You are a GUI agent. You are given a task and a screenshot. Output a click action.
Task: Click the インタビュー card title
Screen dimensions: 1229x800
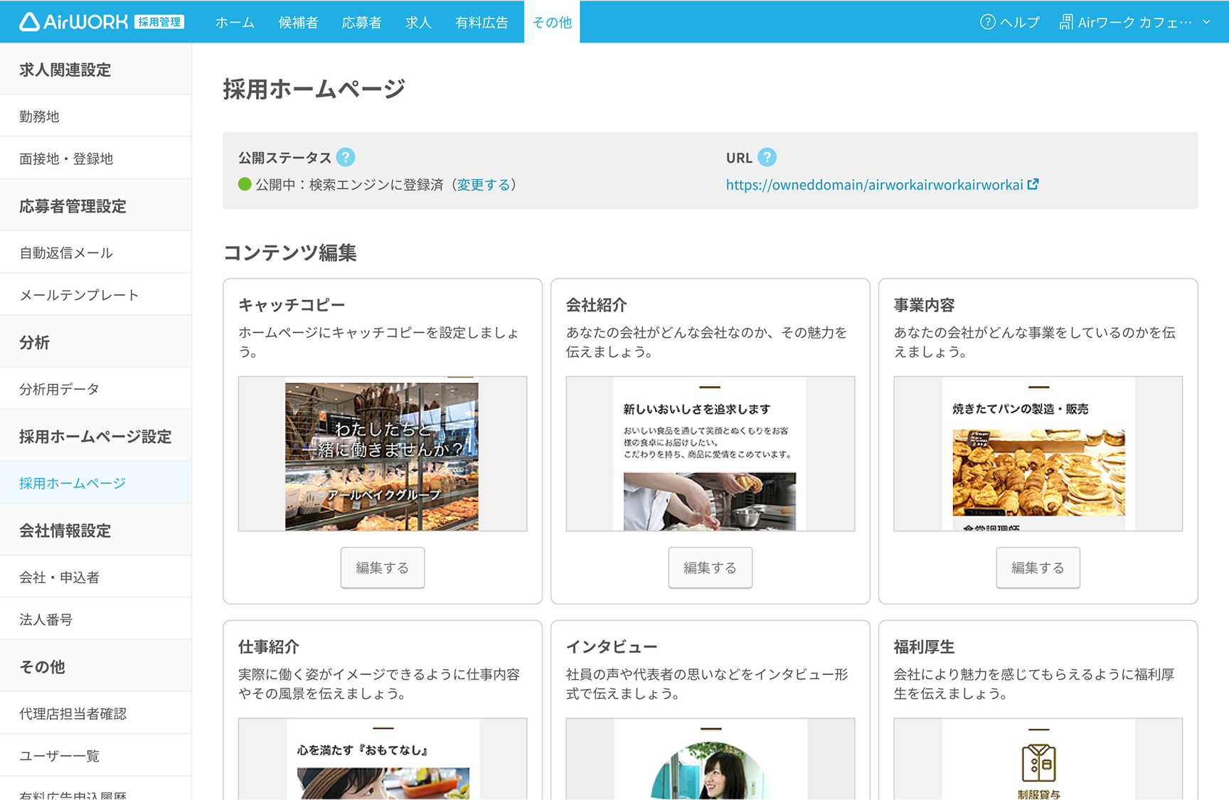612,646
